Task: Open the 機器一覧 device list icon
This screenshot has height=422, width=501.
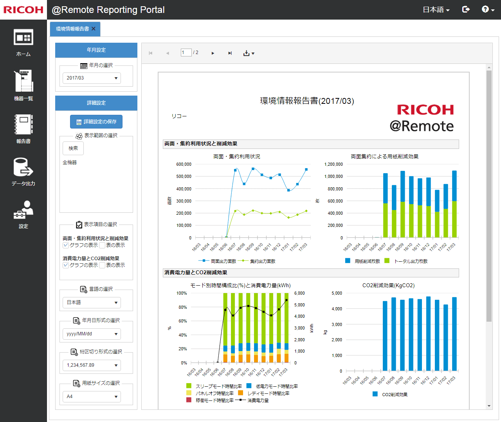Action: click(x=23, y=81)
